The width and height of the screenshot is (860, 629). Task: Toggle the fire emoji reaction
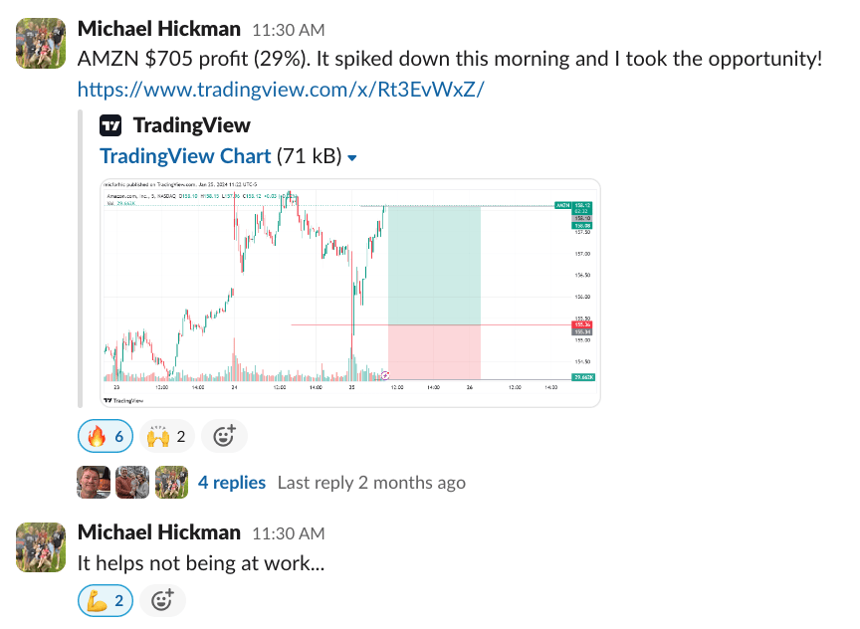click(x=105, y=436)
